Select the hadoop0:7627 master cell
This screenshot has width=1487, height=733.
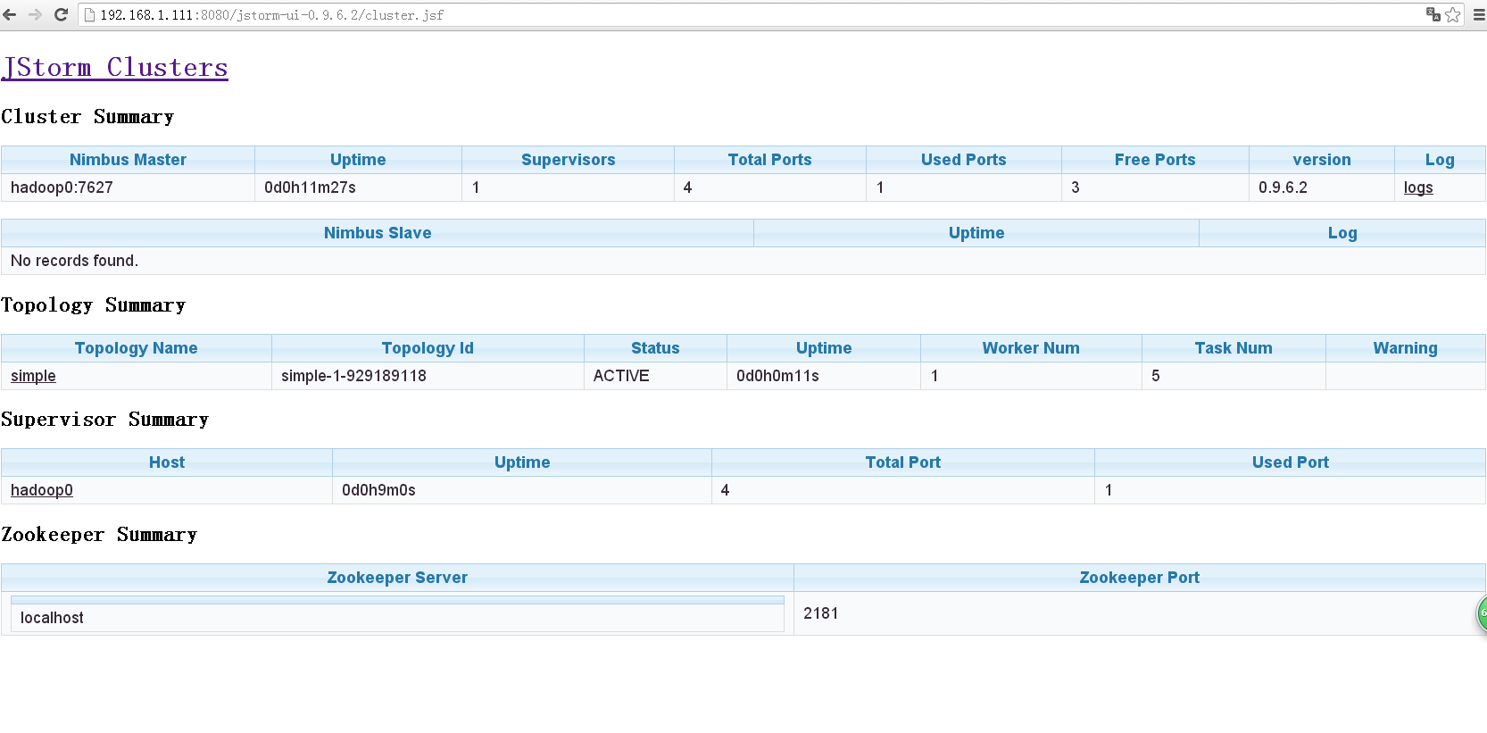128,187
